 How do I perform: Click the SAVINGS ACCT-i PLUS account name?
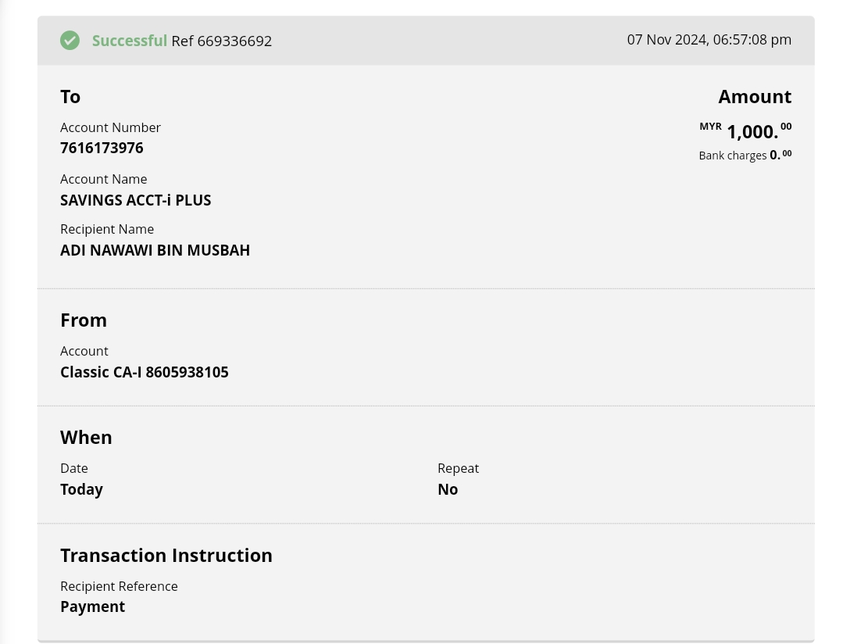pos(136,200)
